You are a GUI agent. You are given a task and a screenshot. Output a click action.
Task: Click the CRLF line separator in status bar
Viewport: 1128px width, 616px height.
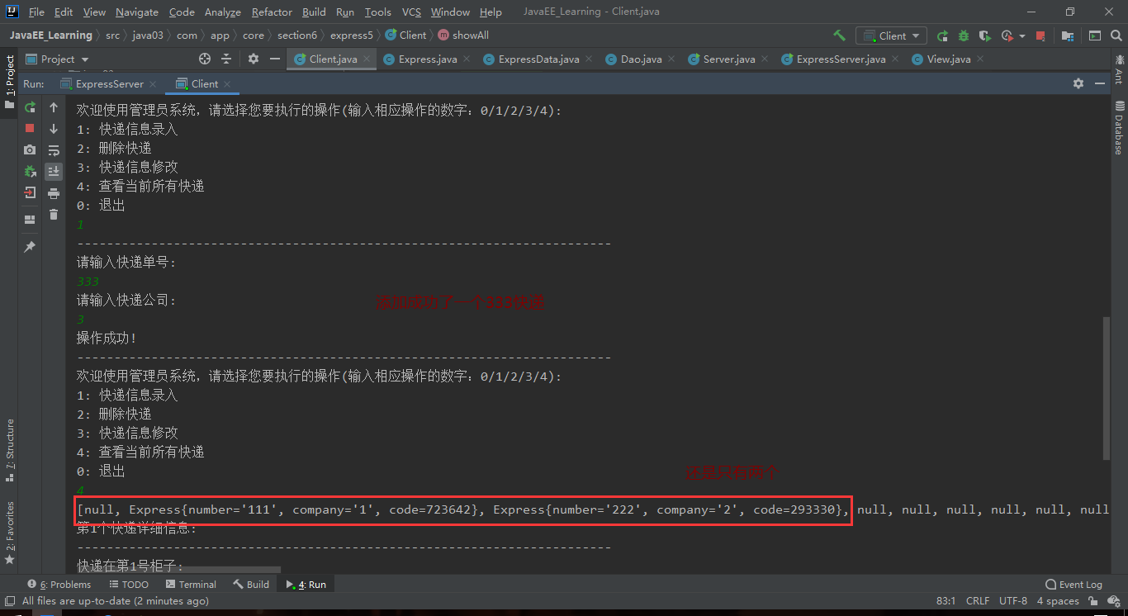click(x=978, y=601)
